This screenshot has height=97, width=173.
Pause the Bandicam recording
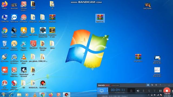(x=160, y=91)
